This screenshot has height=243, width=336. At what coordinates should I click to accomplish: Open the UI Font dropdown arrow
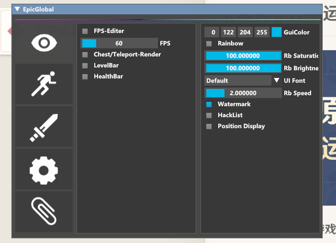pyautogui.click(x=277, y=80)
